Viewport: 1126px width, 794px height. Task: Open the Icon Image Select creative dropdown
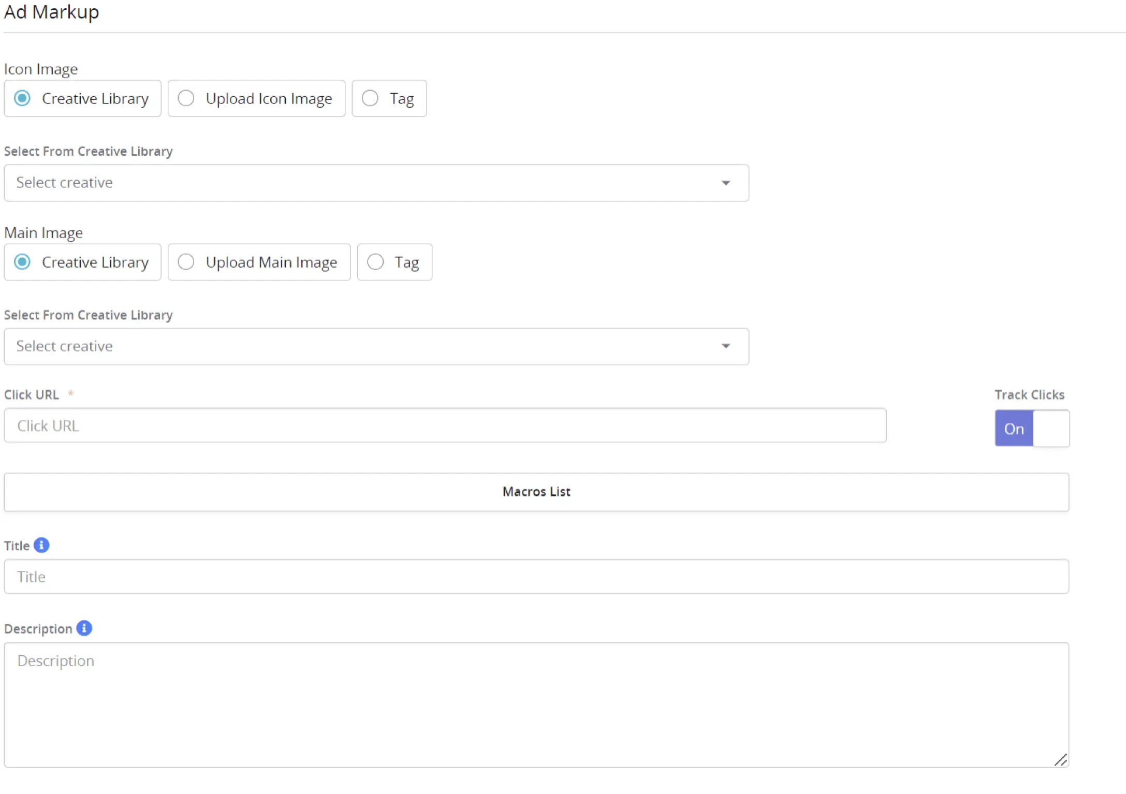[x=362, y=183]
